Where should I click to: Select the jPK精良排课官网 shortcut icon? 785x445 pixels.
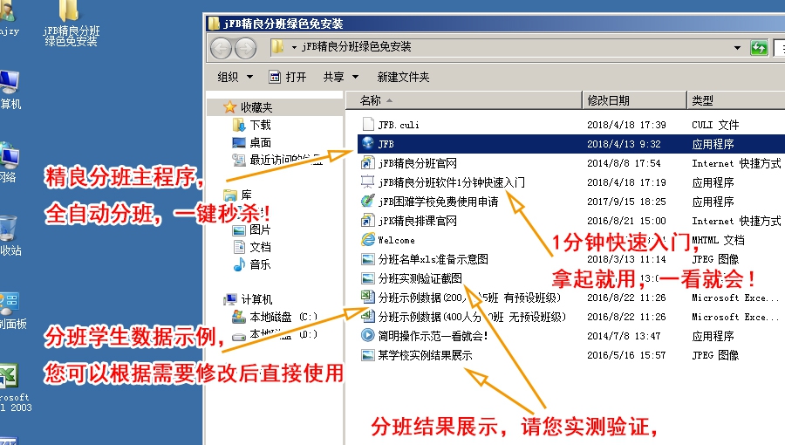point(368,220)
